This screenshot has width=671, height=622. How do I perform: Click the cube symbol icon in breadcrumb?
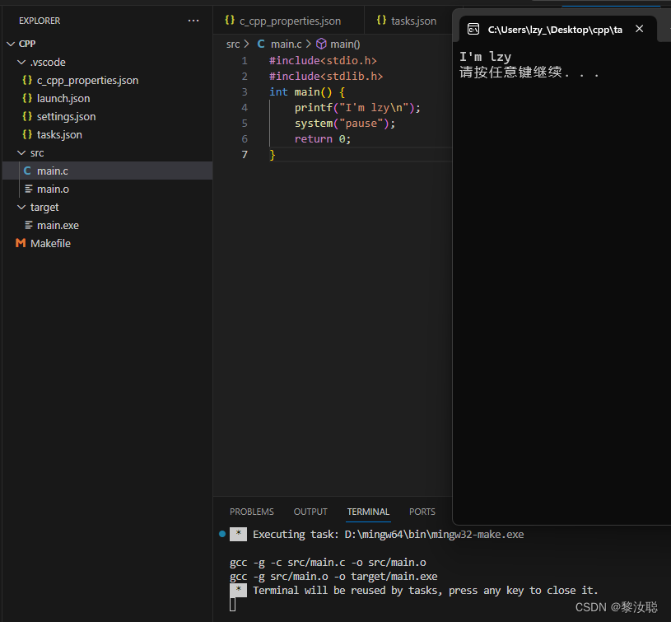(321, 44)
